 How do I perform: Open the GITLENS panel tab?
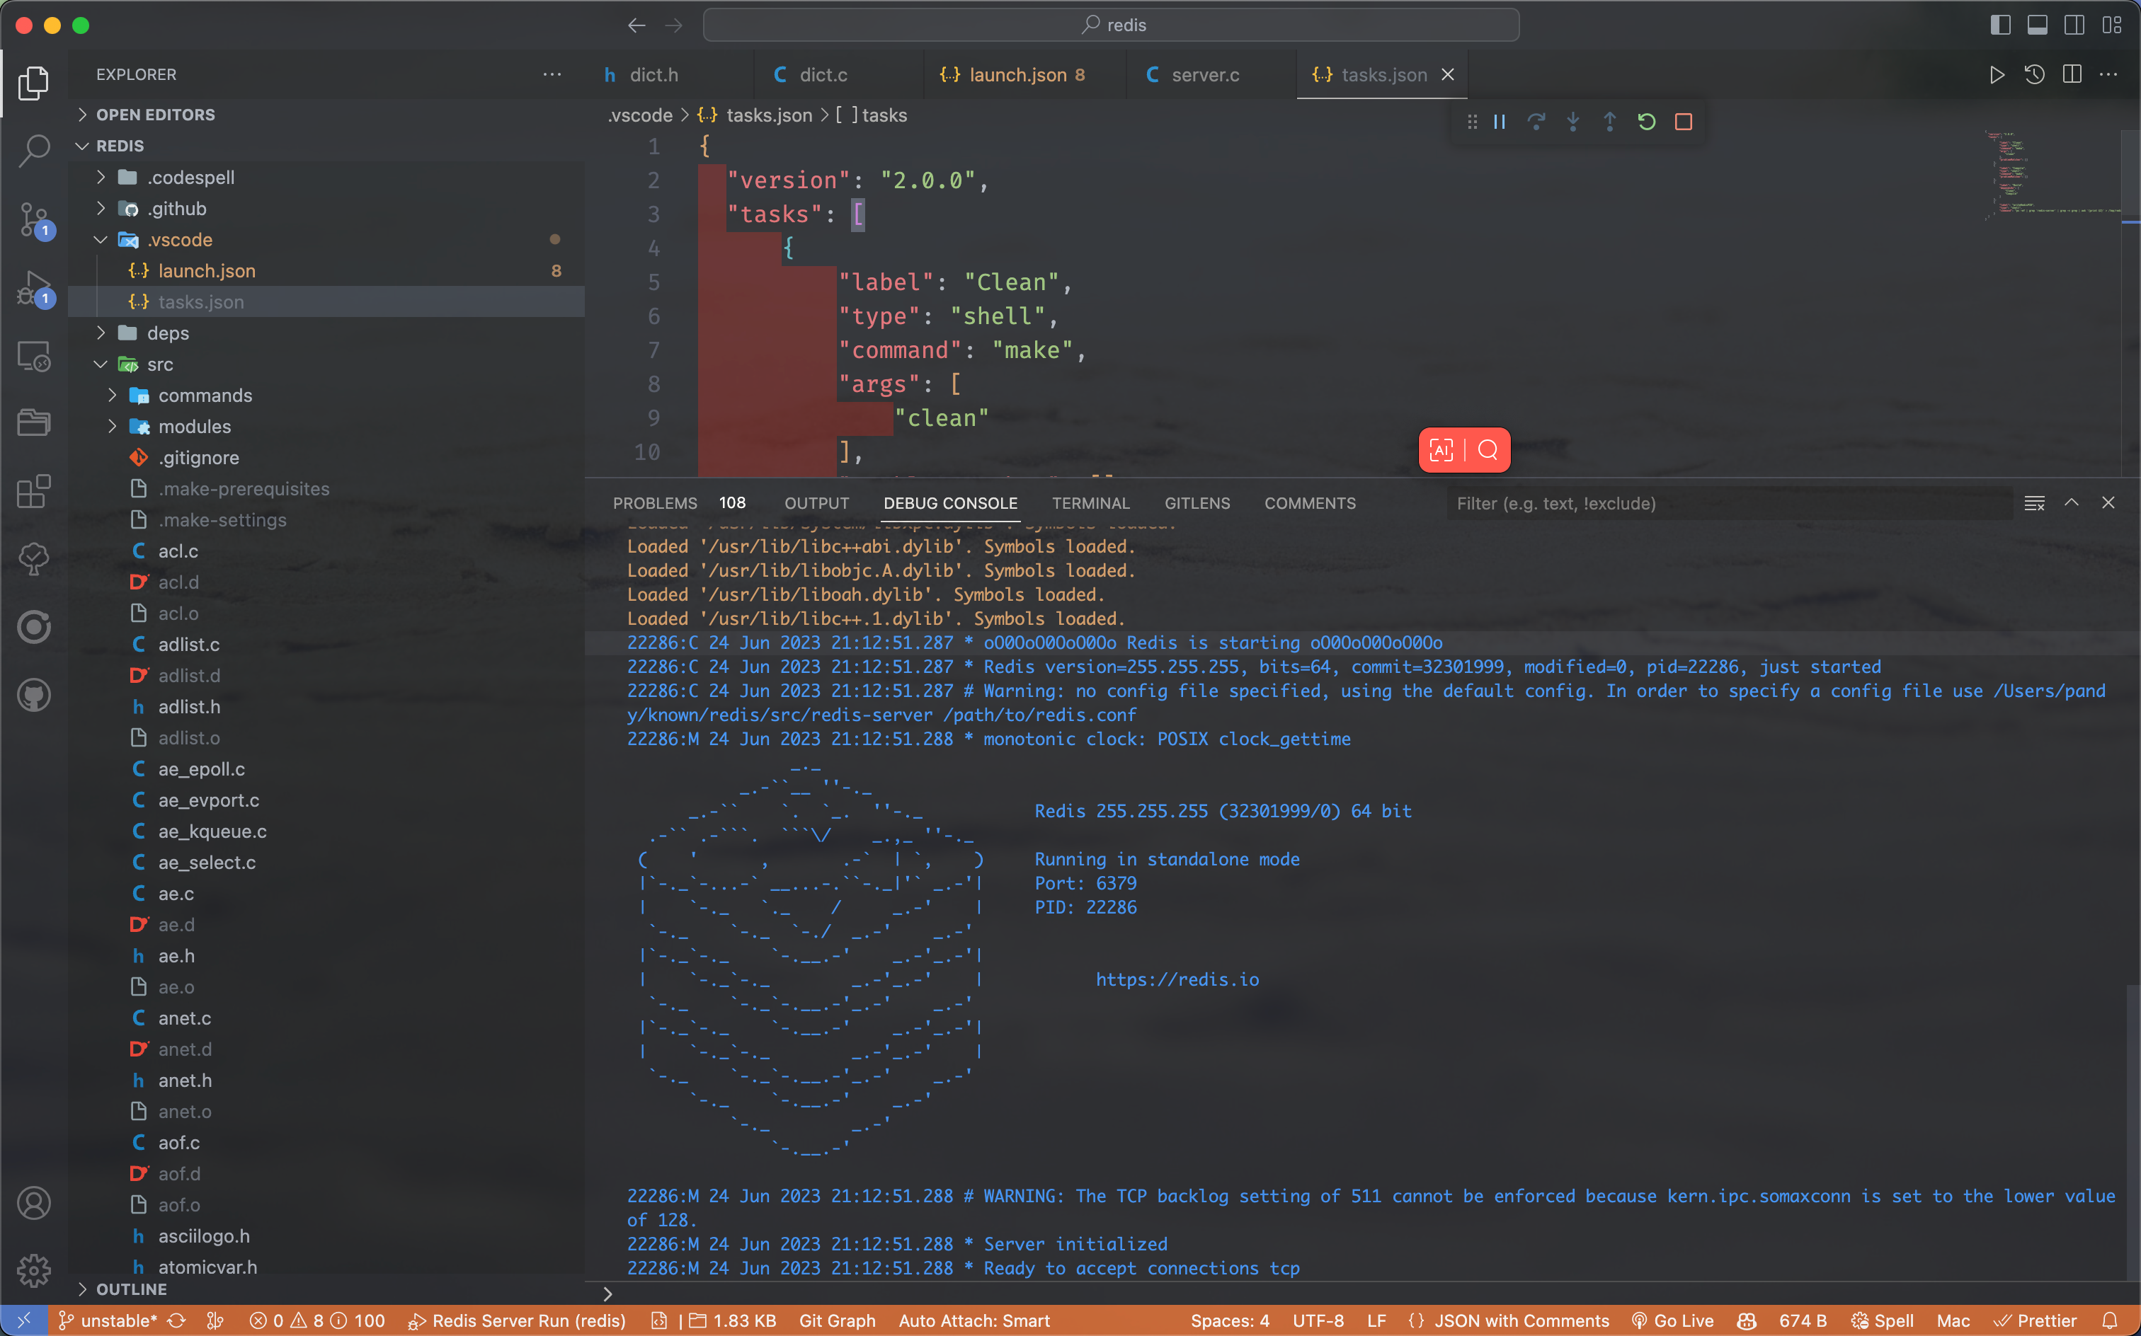click(1197, 502)
